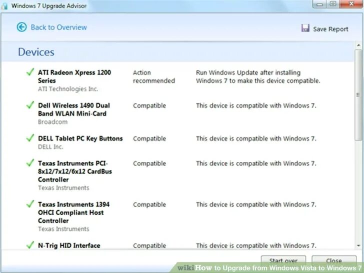Click the Start over button
The height and width of the screenshot is (273, 364).
tap(283, 260)
